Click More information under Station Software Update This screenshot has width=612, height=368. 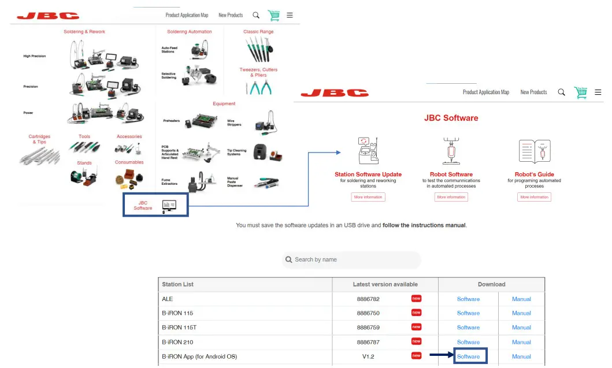coord(368,197)
